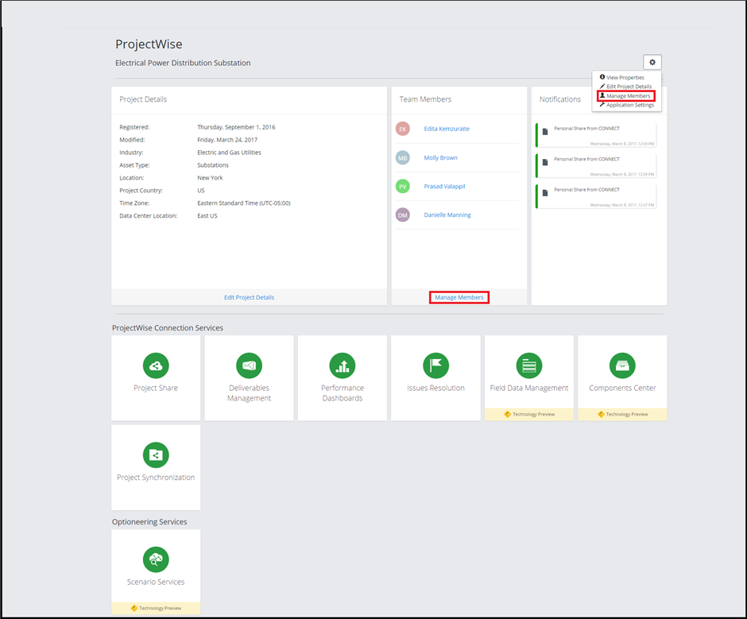Open Molly Brown profile link

click(441, 157)
